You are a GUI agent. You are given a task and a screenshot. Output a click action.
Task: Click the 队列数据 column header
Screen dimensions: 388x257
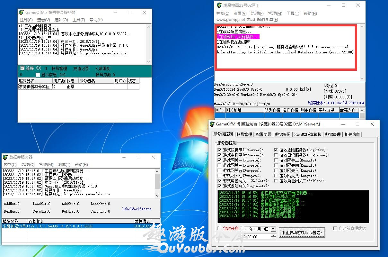point(273,110)
